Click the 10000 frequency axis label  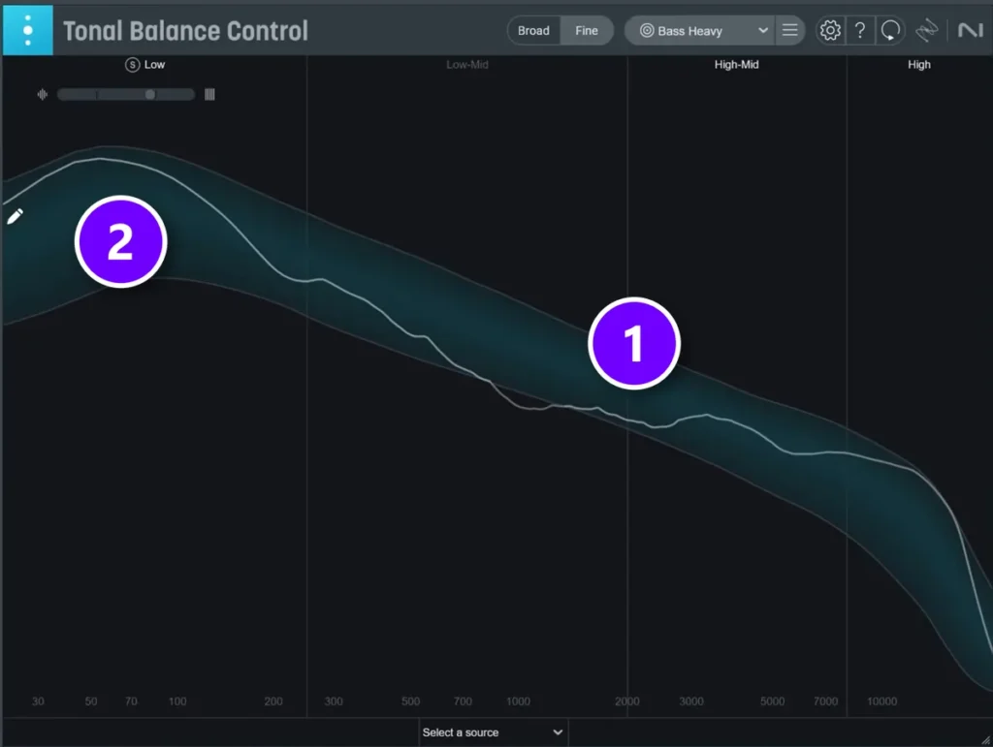pyautogui.click(x=881, y=701)
